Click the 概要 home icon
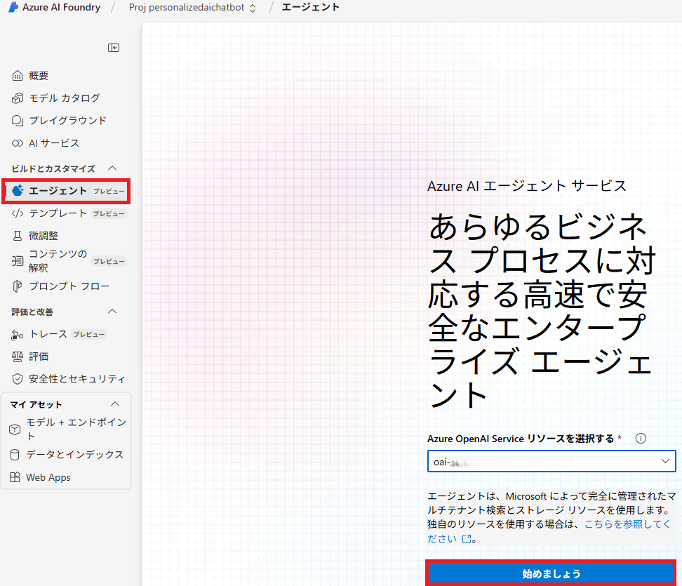The image size is (682, 586). click(18, 76)
